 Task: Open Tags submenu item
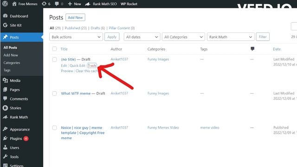(x=7, y=70)
